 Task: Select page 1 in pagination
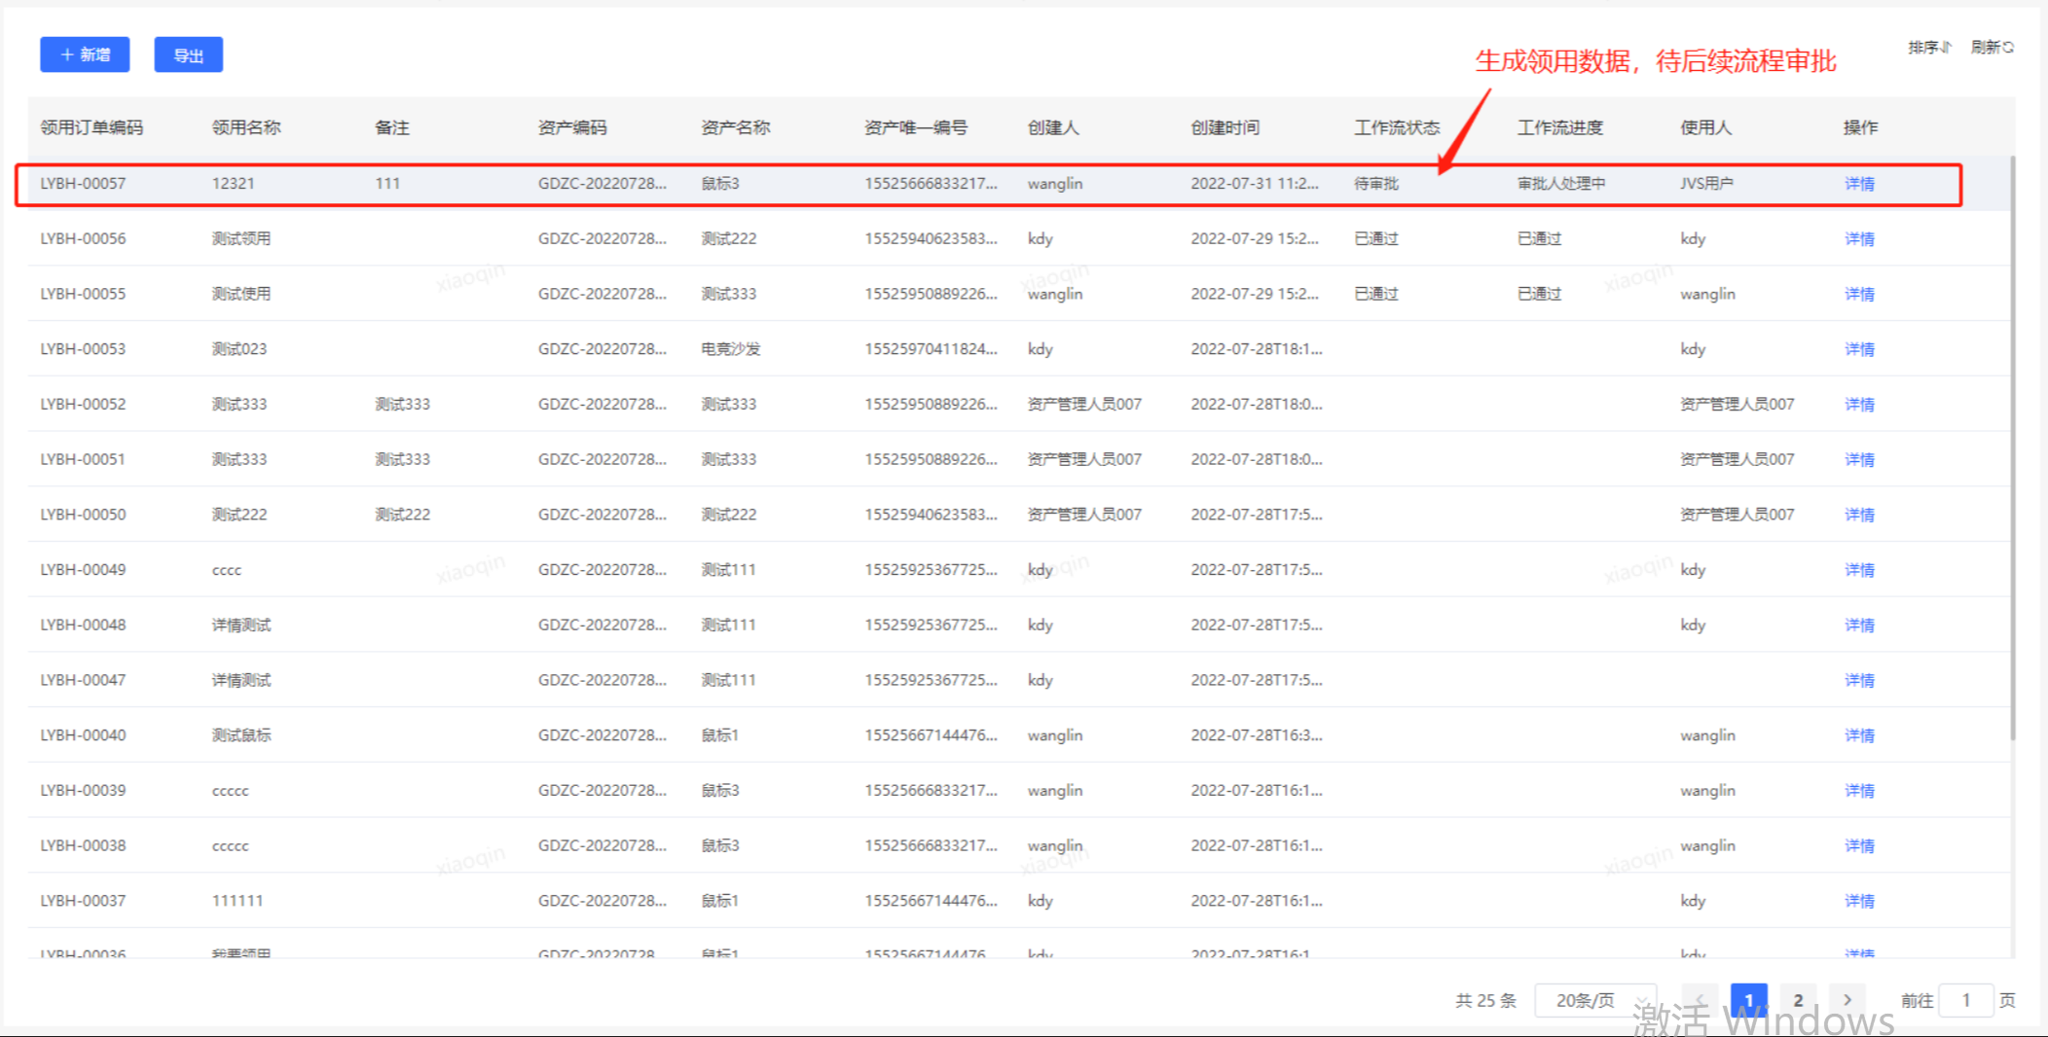coord(1749,1000)
